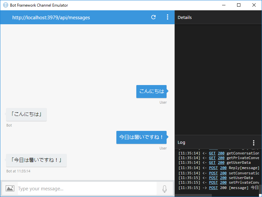
Task: Select the bot reply 「こんにちは」 bubble
Action: click(x=26, y=114)
